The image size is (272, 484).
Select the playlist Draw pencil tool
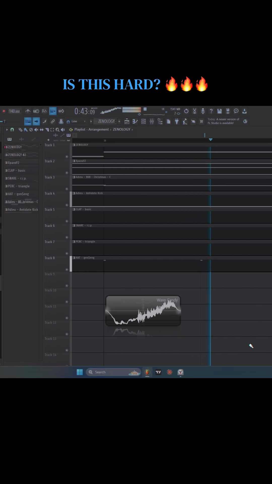tap(20, 130)
